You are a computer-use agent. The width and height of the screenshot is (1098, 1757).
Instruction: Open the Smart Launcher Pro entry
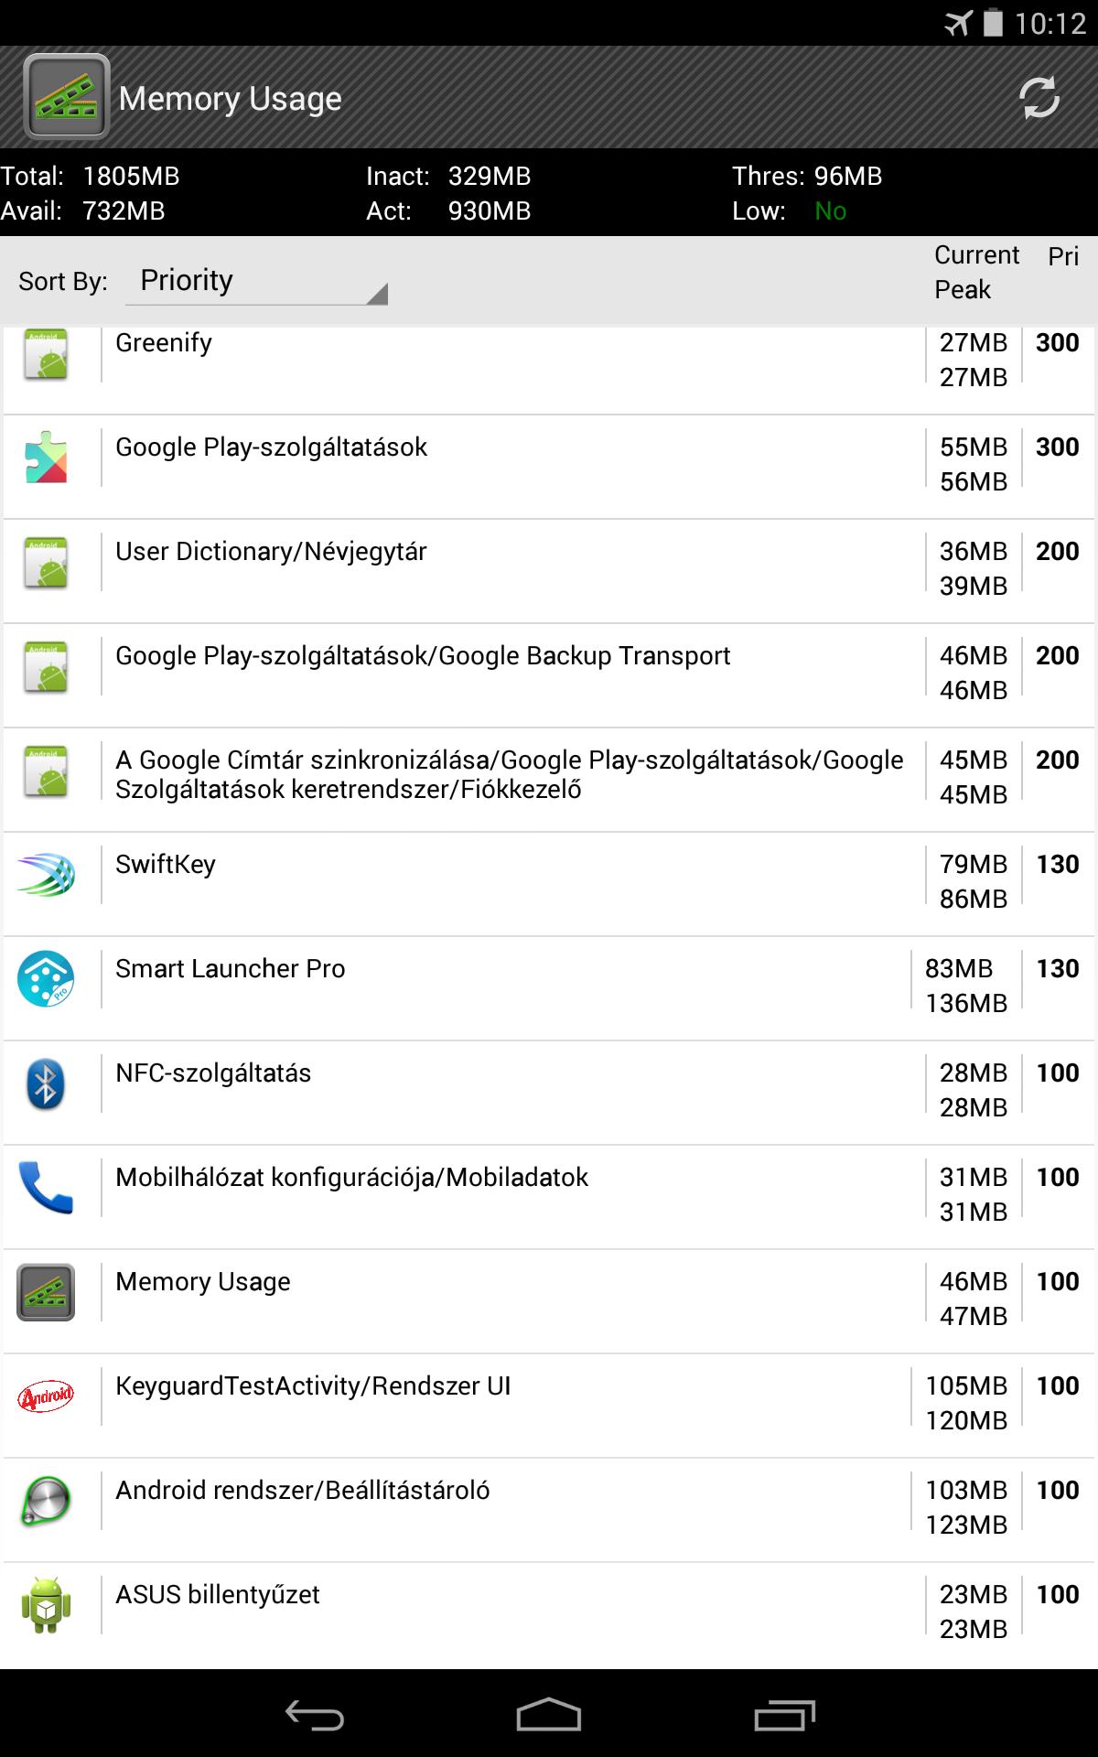[x=549, y=988]
